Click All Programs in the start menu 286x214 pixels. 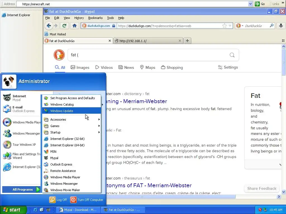[21, 189]
